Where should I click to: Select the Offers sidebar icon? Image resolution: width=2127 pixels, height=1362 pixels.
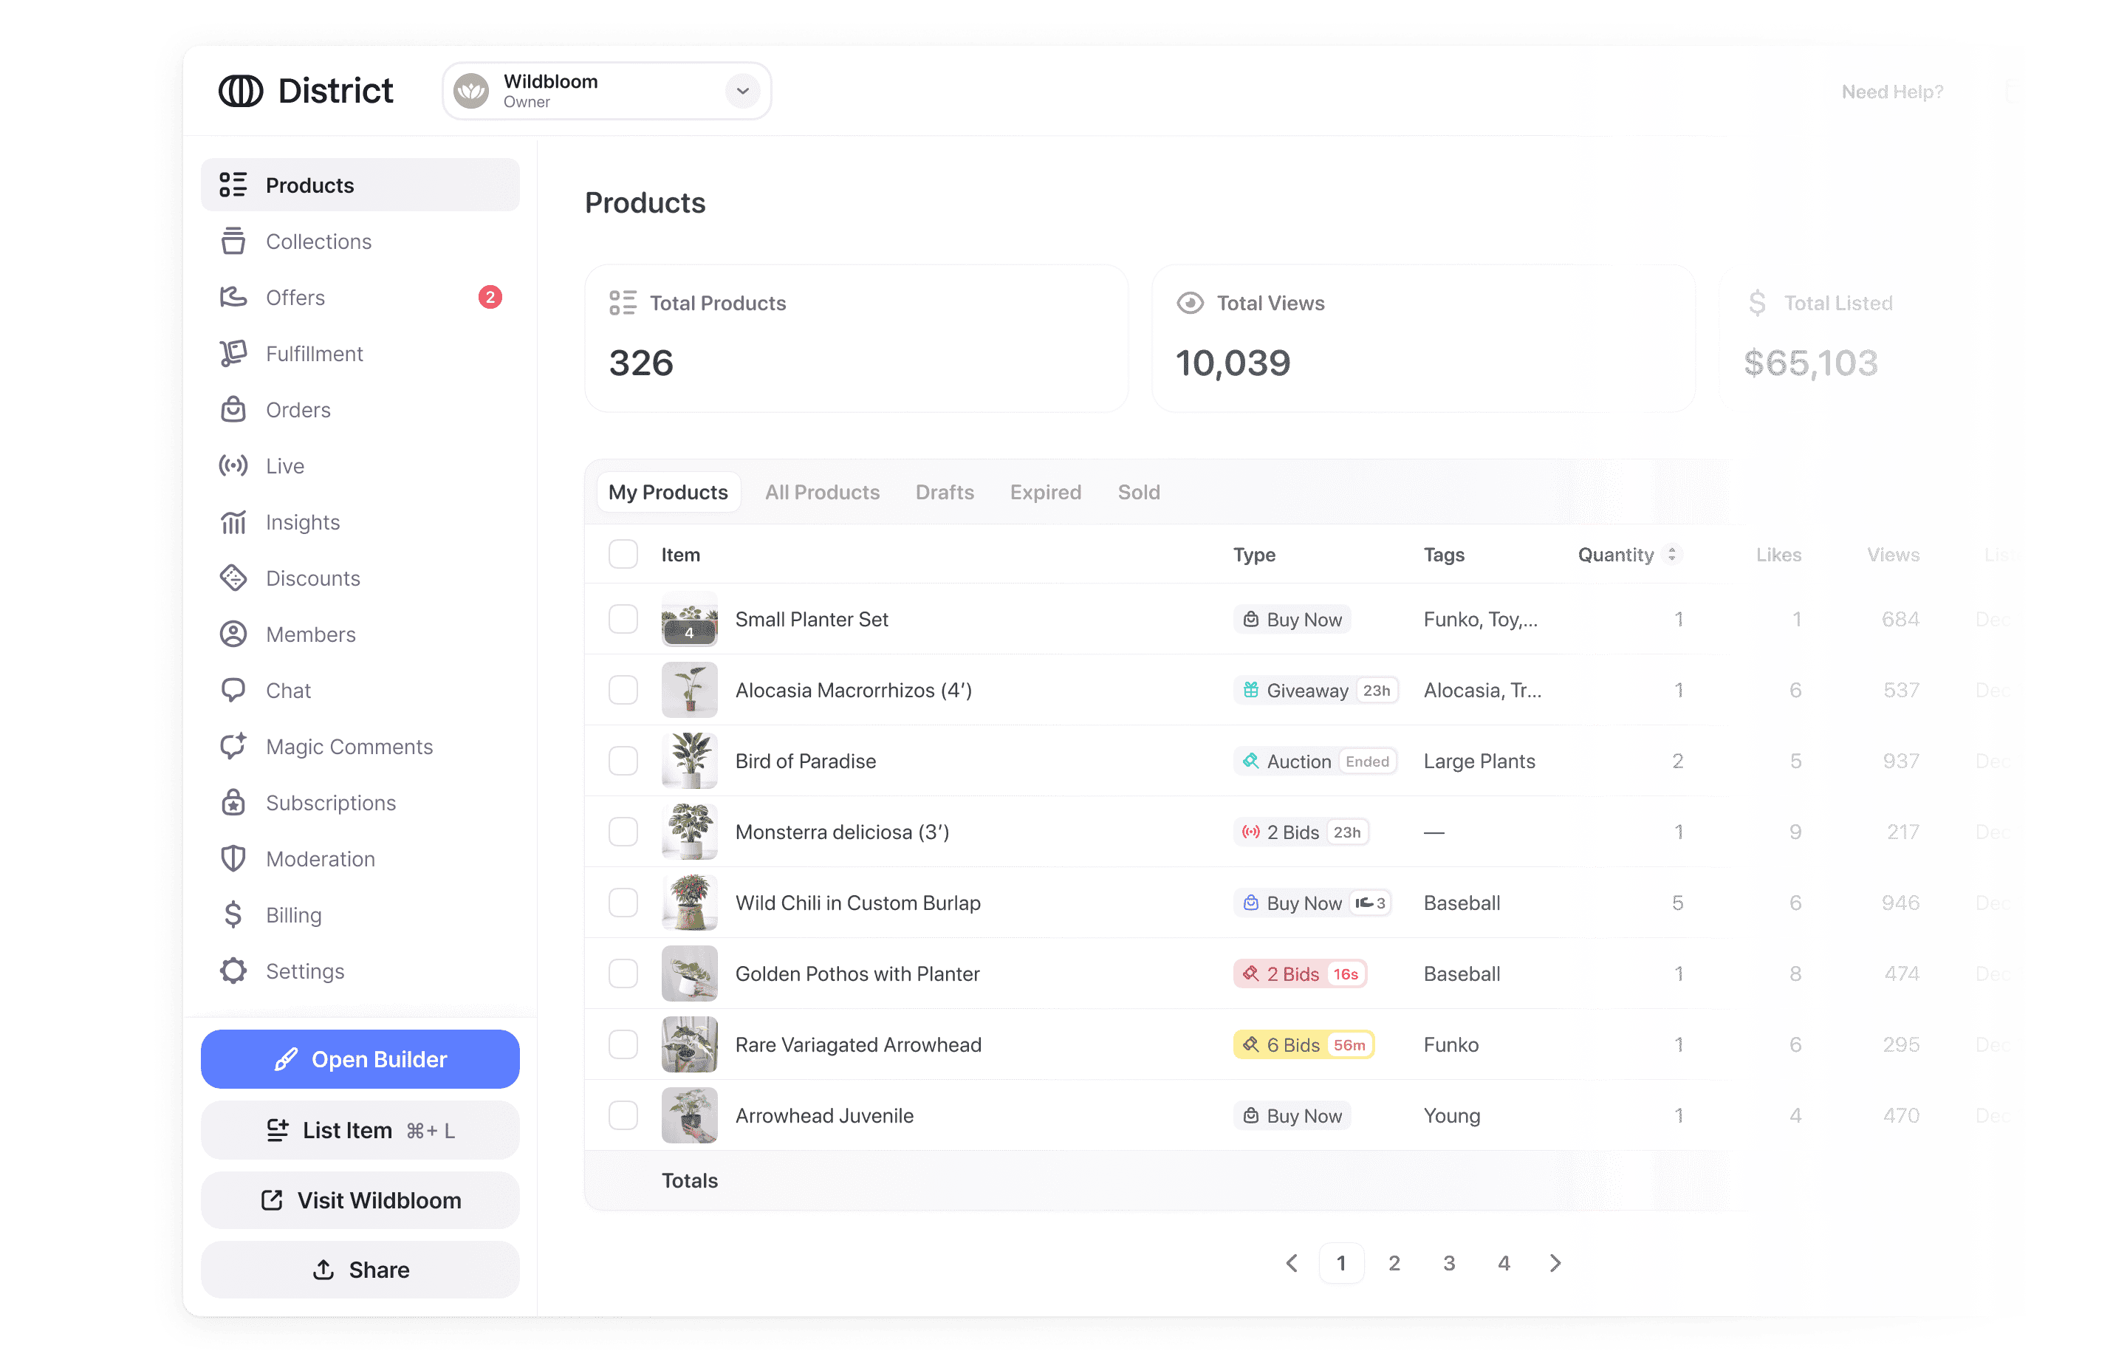(233, 297)
